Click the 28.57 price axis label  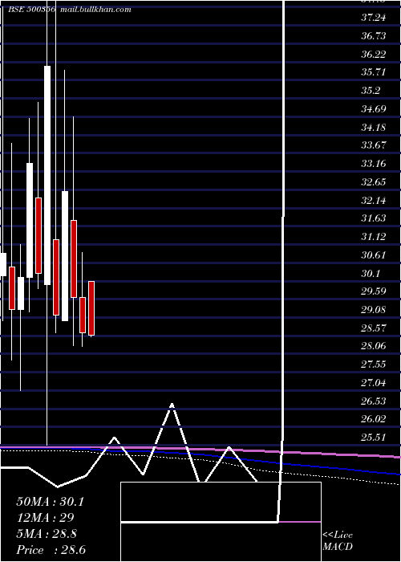[x=374, y=328]
